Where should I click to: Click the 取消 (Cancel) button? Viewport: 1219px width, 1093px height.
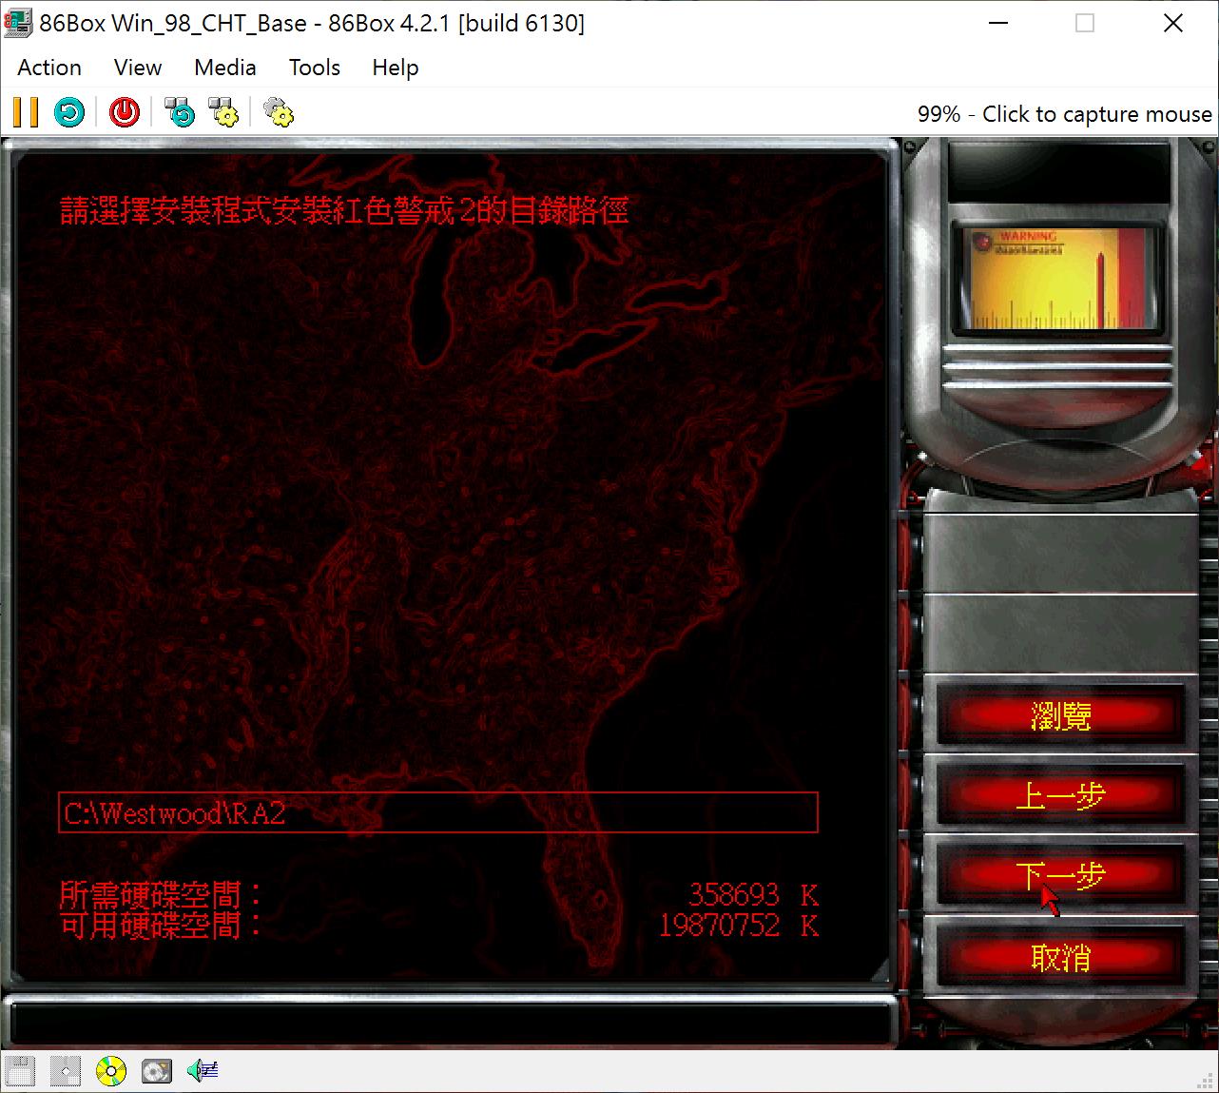click(1060, 957)
